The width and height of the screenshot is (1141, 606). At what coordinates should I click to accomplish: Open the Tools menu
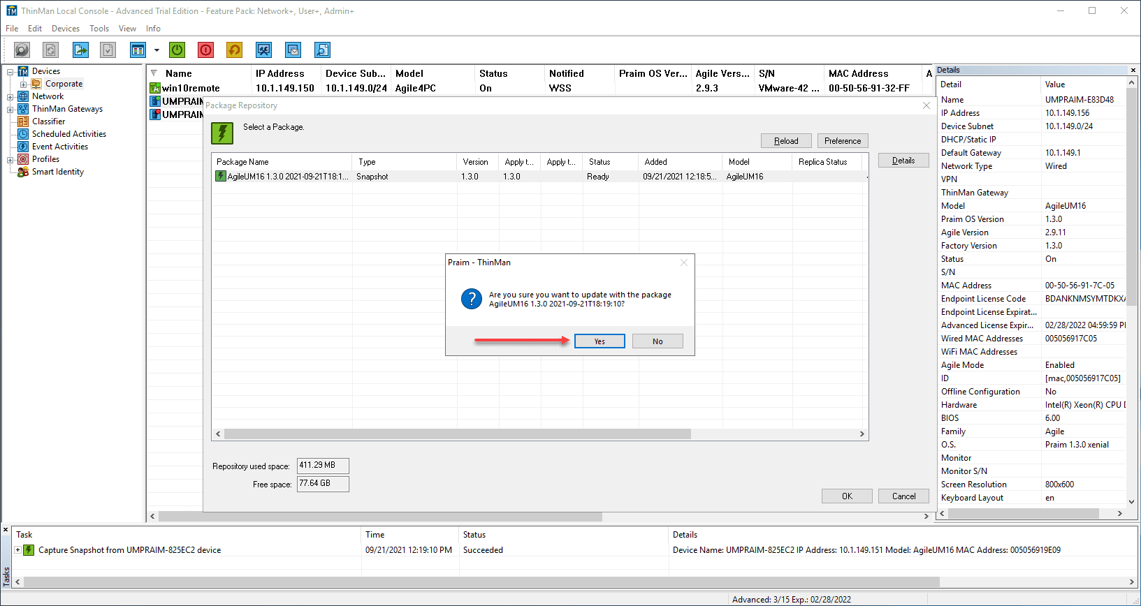[x=99, y=29]
